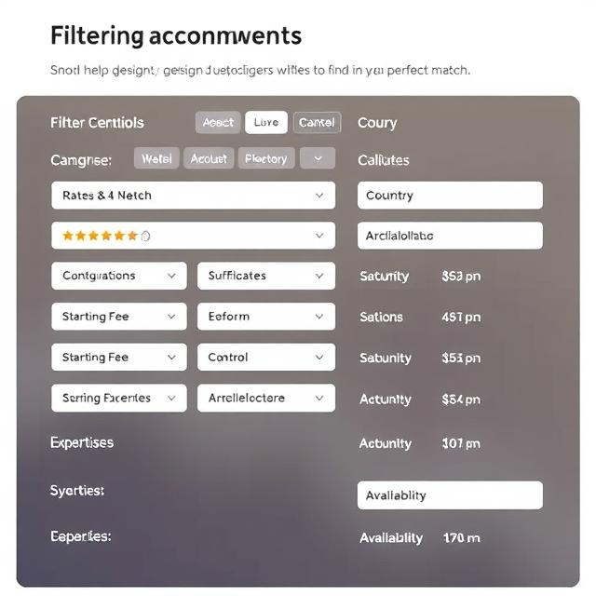Expand the star rating dropdown arrow
This screenshot has height=596, width=596.
coord(319,236)
